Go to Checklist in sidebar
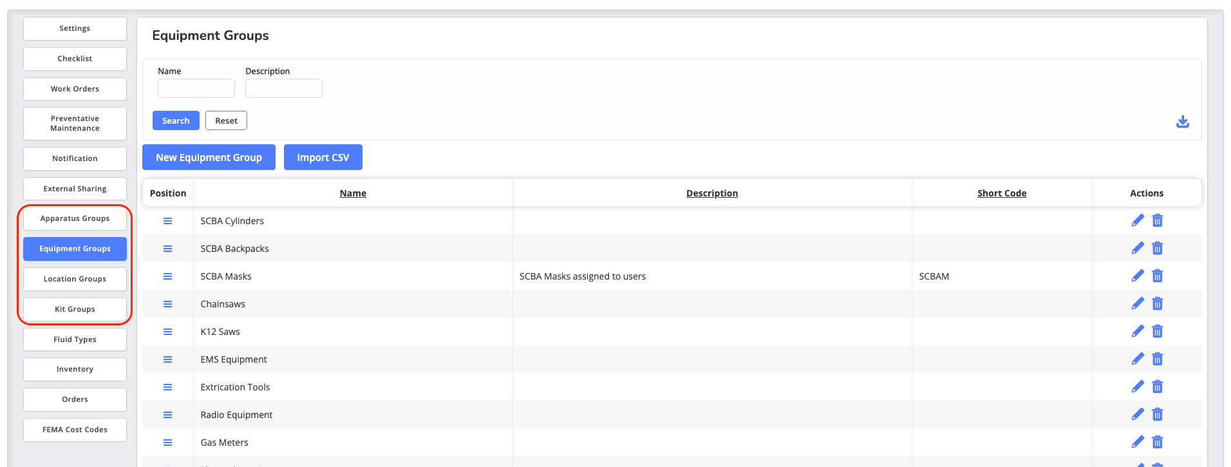Image resolution: width=1231 pixels, height=467 pixels. [x=75, y=59]
